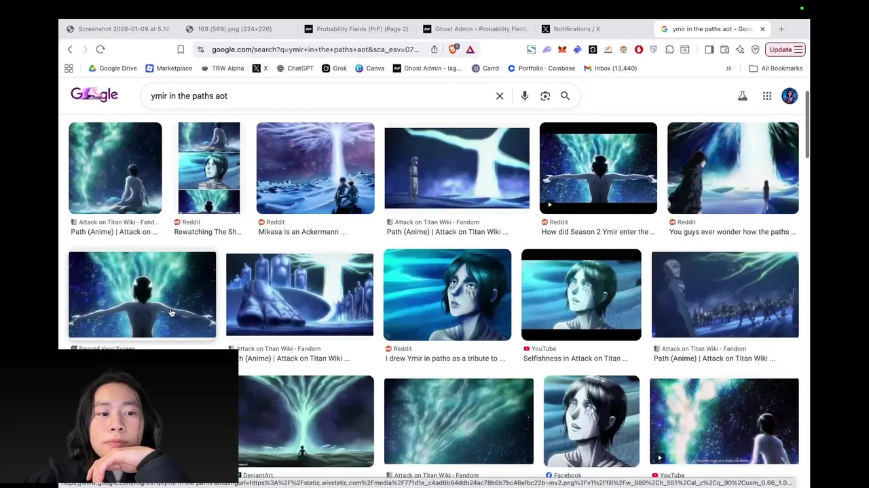
Task: Open a new tab with plus icon
Action: pos(781,29)
